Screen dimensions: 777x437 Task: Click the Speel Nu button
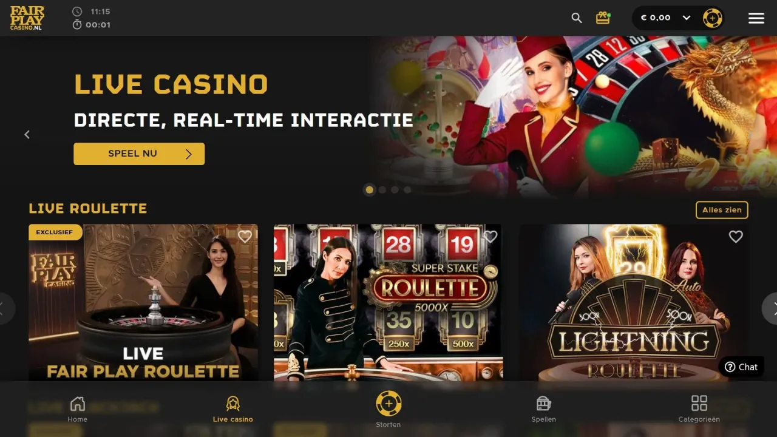139,154
